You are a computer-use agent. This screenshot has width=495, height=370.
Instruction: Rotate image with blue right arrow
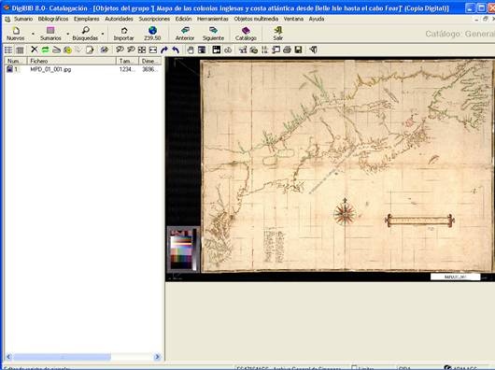pos(164,50)
